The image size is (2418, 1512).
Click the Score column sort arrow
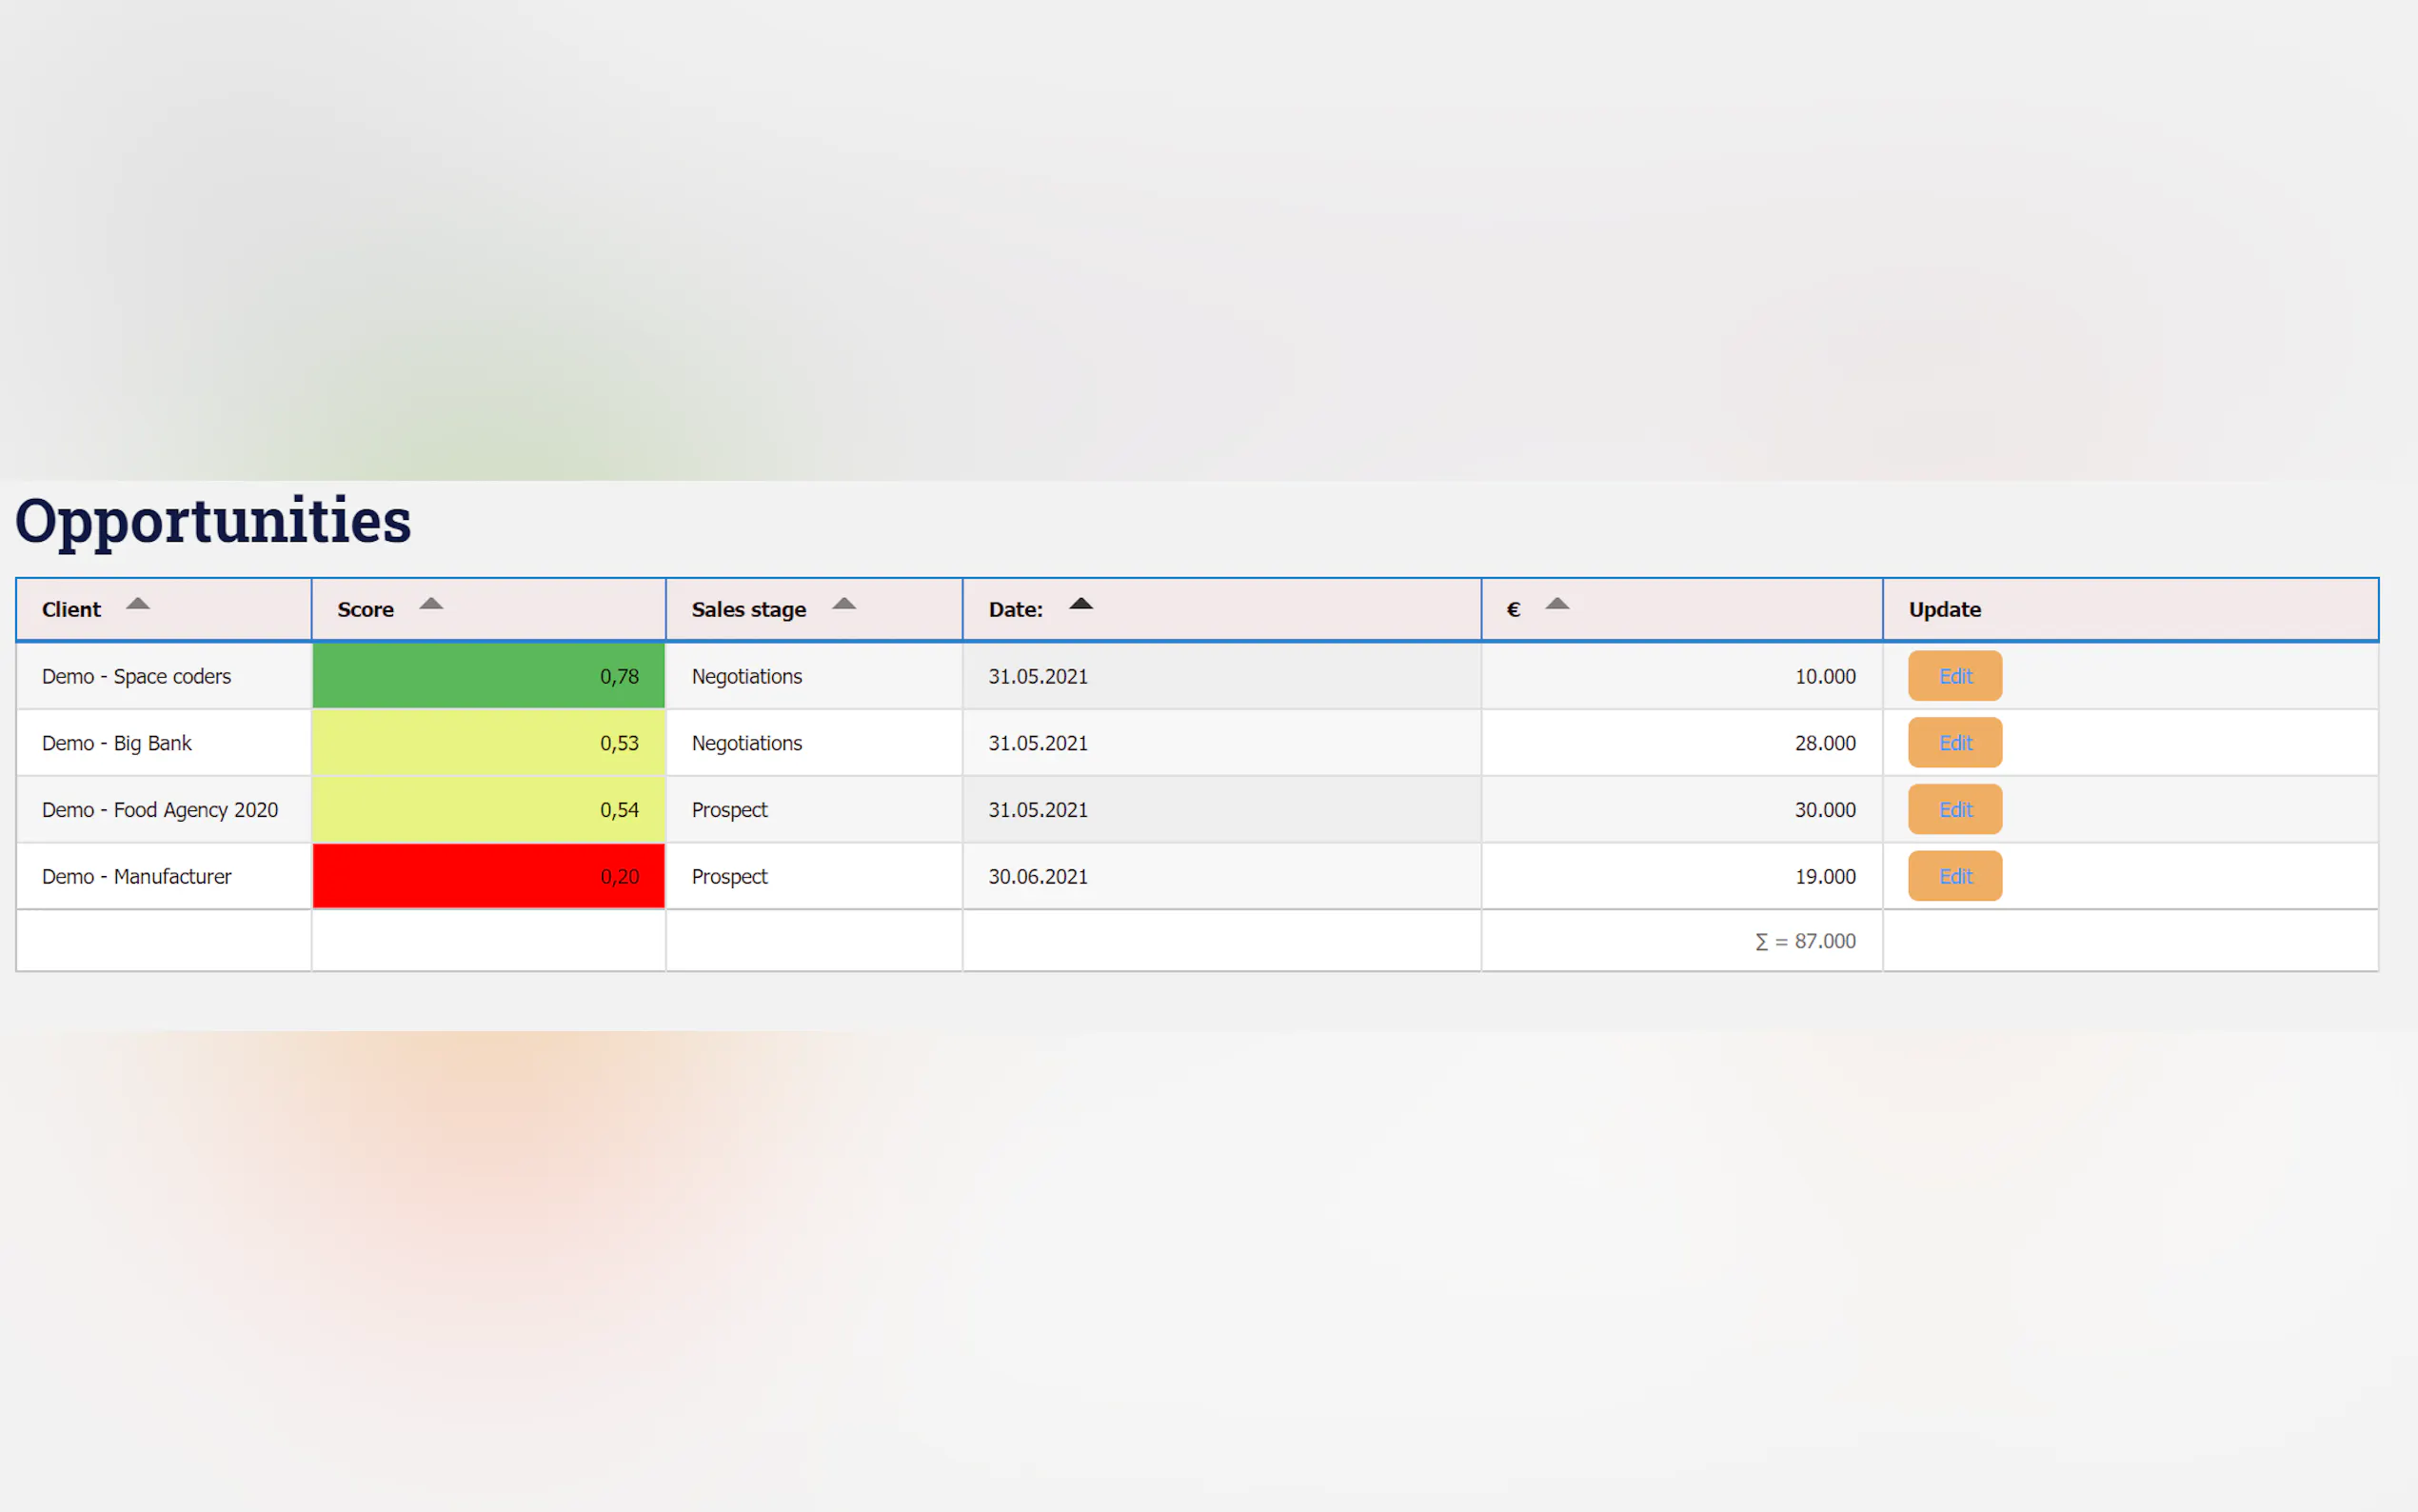pyautogui.click(x=431, y=604)
